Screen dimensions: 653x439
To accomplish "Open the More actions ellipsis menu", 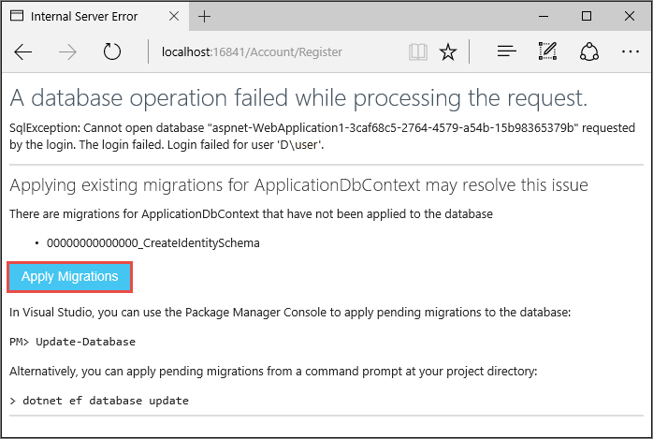I will (x=630, y=52).
